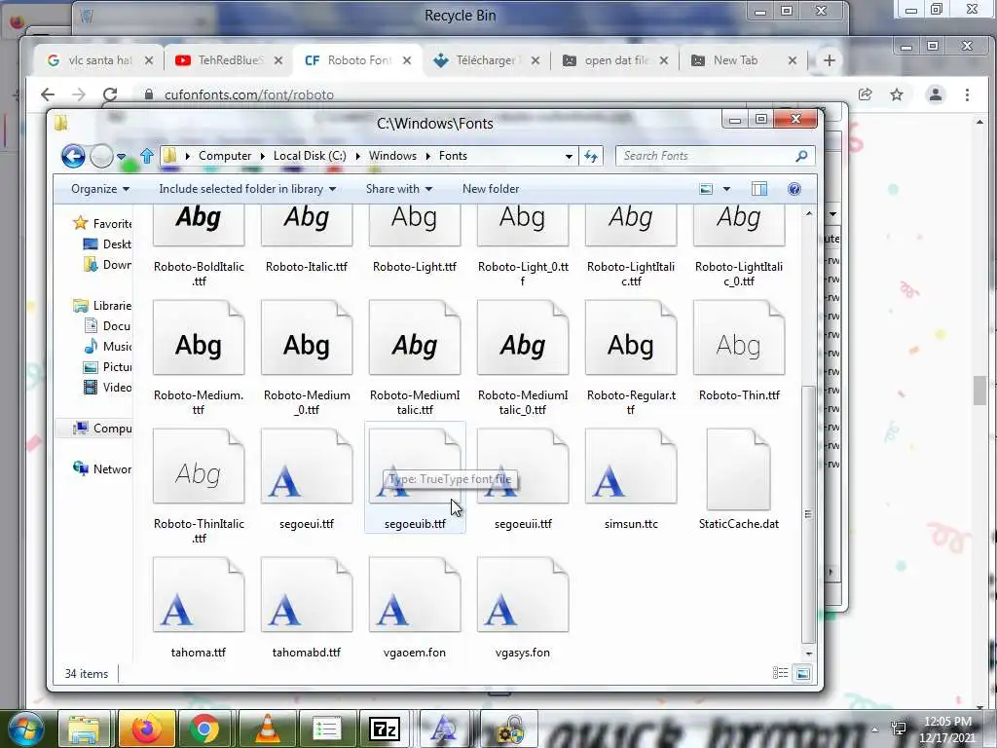Switch to details view in status bar
The height and width of the screenshot is (748, 997).
click(x=780, y=673)
